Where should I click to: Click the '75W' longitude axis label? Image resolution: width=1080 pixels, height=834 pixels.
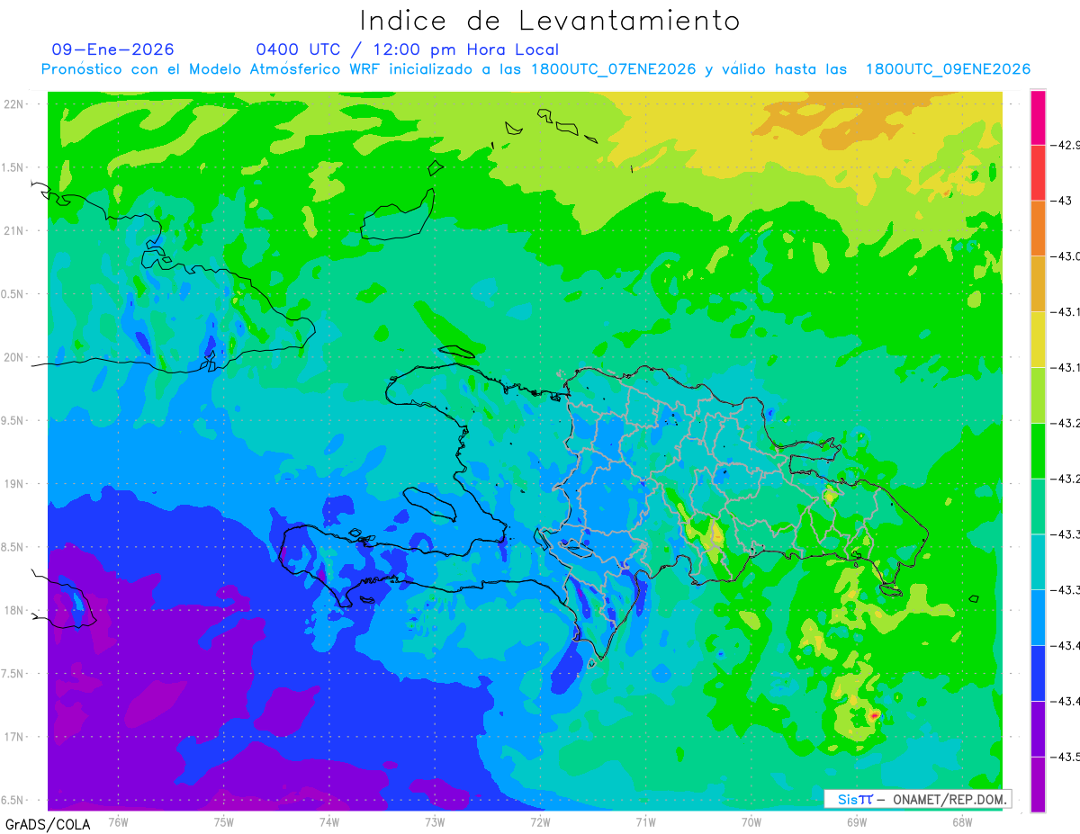[x=224, y=821]
